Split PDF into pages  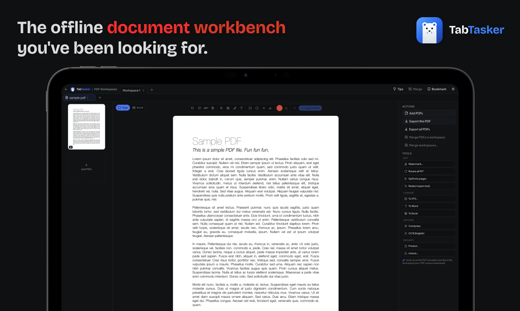(429, 179)
